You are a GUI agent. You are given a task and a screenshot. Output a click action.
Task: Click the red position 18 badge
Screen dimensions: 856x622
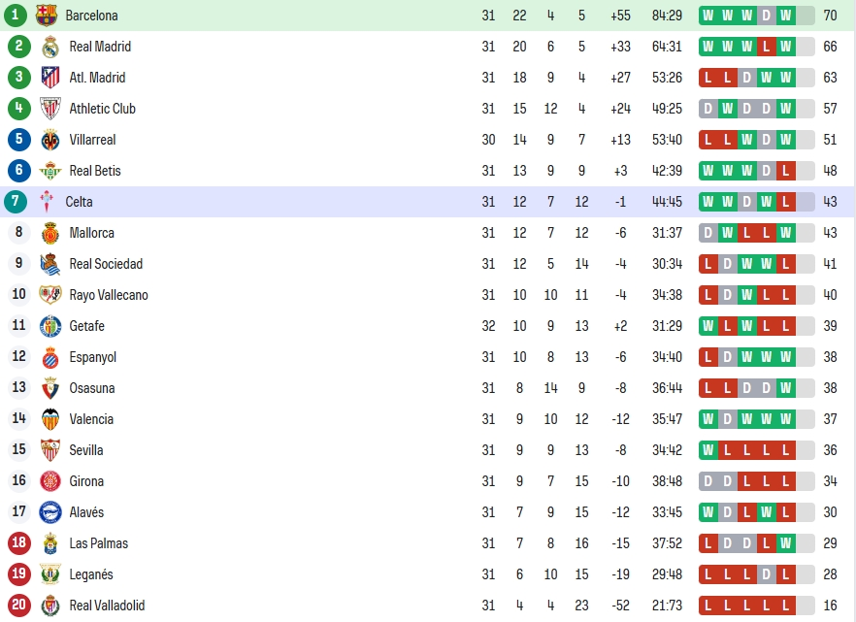pos(19,542)
